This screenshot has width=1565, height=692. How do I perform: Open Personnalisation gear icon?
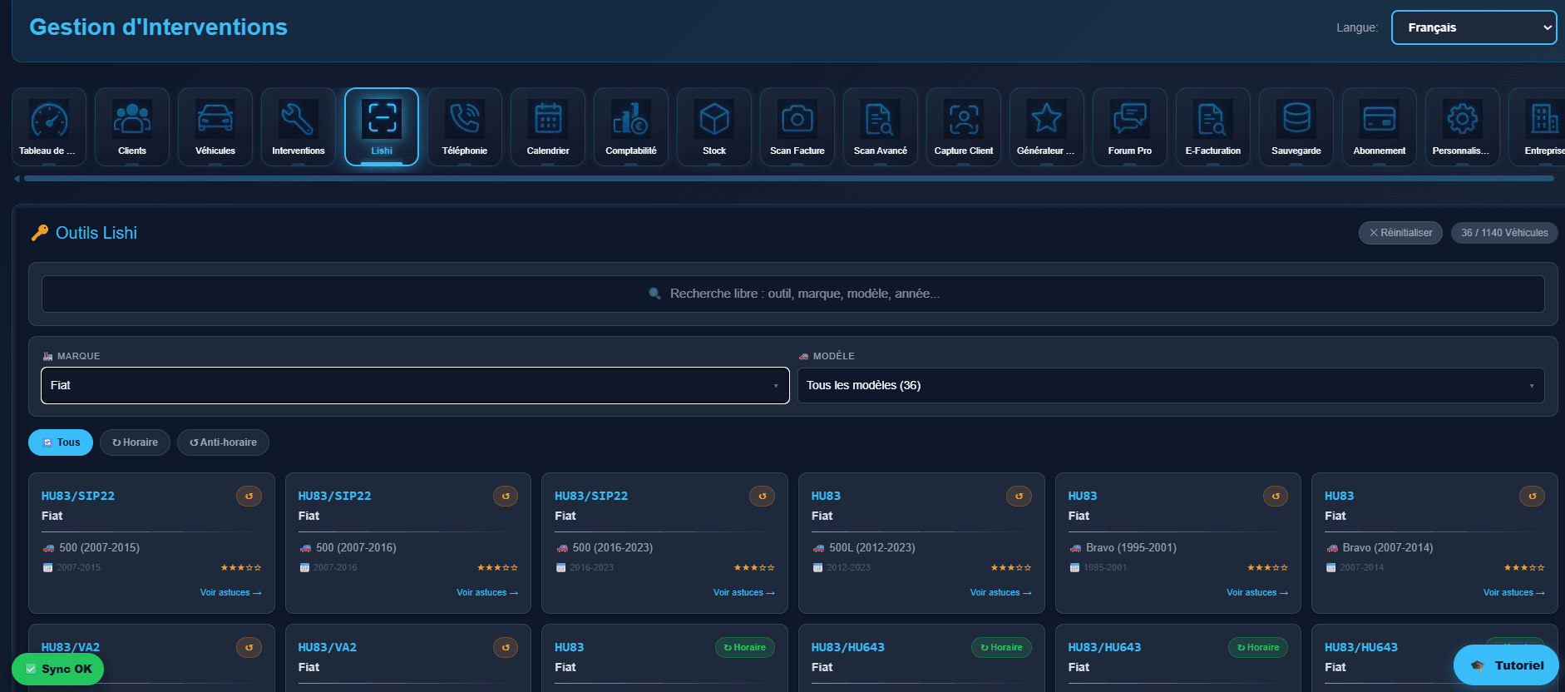tap(1463, 126)
